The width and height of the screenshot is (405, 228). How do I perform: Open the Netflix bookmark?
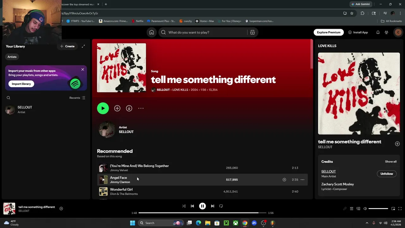[137, 21]
